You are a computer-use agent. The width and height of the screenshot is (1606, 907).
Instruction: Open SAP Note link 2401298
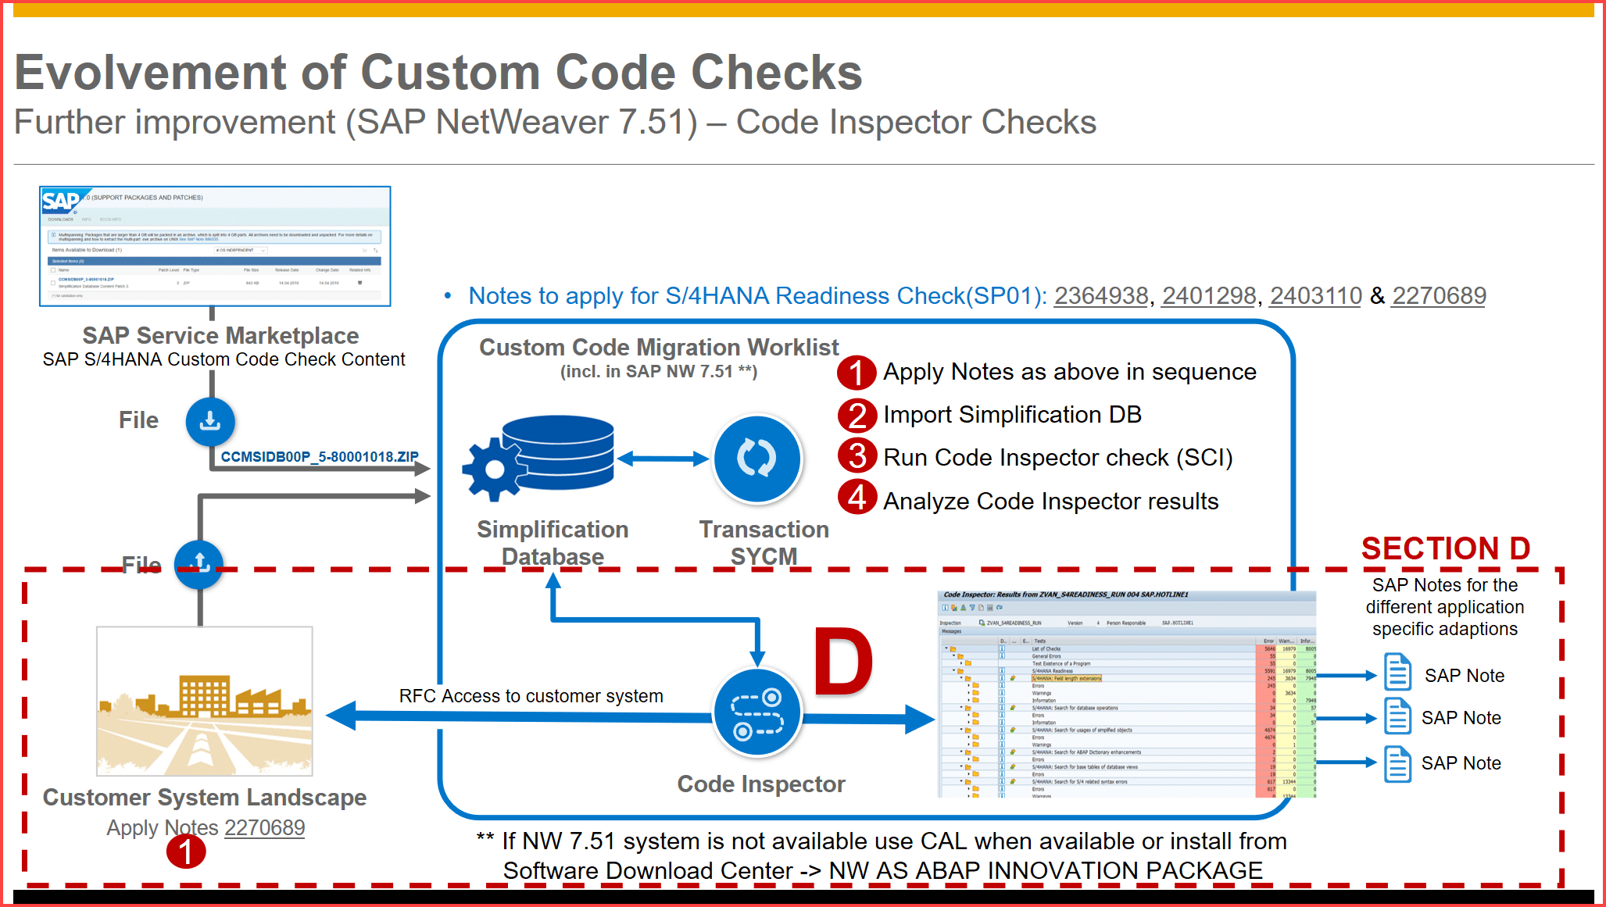(1208, 296)
